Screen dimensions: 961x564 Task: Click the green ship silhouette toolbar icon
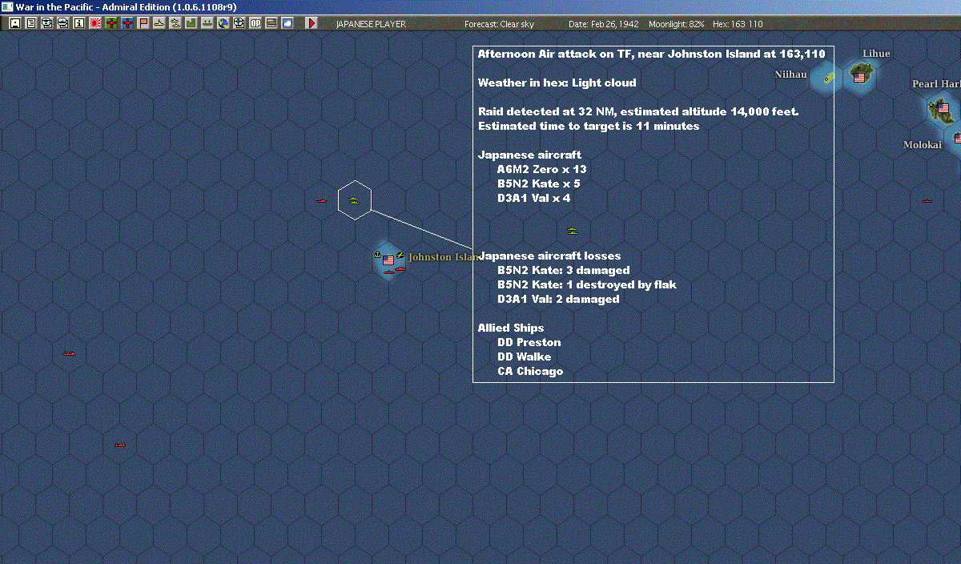pyautogui.click(x=207, y=23)
